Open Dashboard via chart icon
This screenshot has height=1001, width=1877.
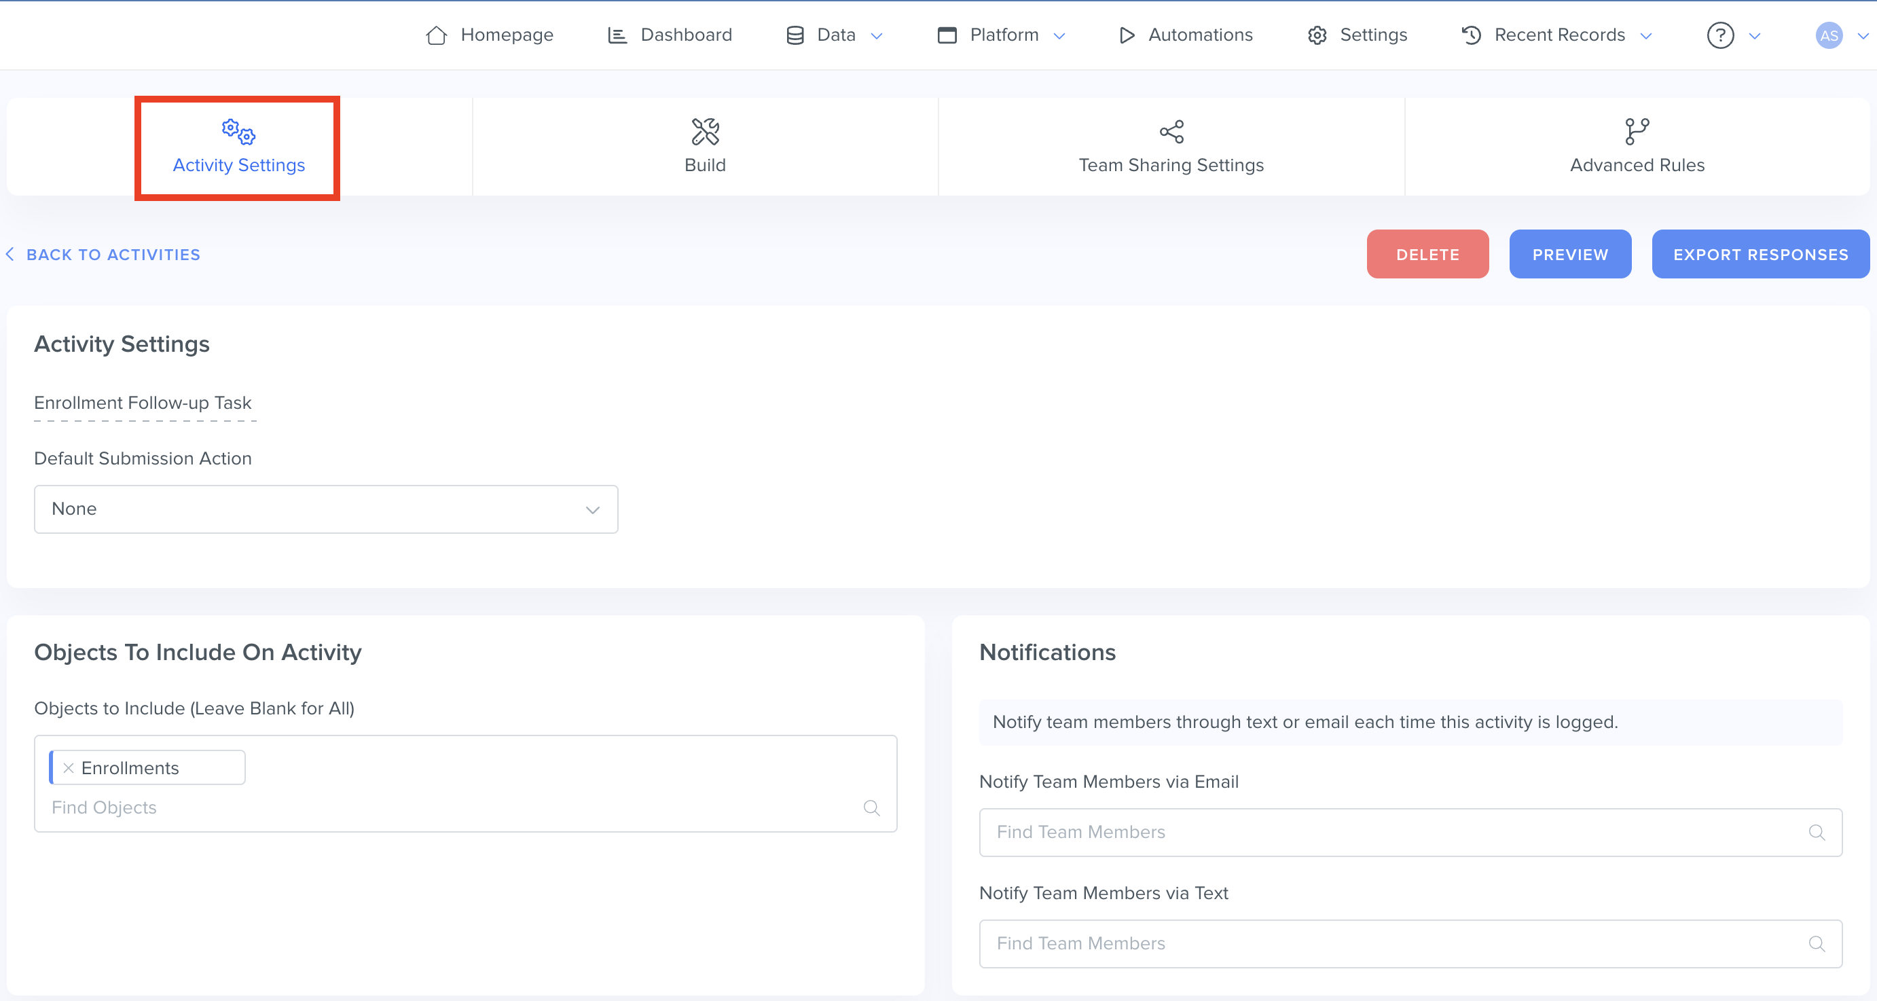(617, 35)
